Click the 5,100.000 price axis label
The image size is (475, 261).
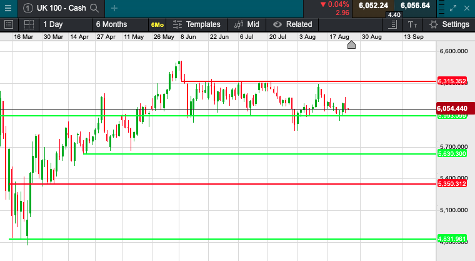pyautogui.click(x=454, y=210)
